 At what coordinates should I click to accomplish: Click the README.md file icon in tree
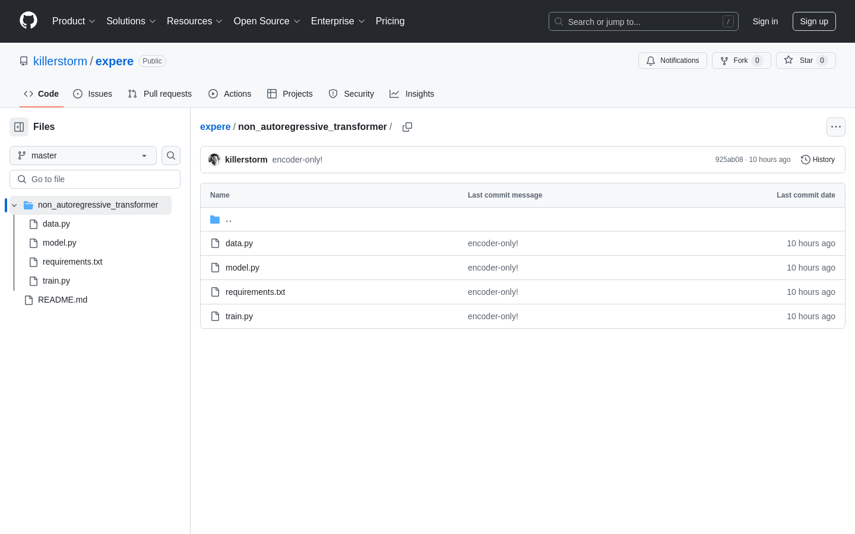coord(28,300)
